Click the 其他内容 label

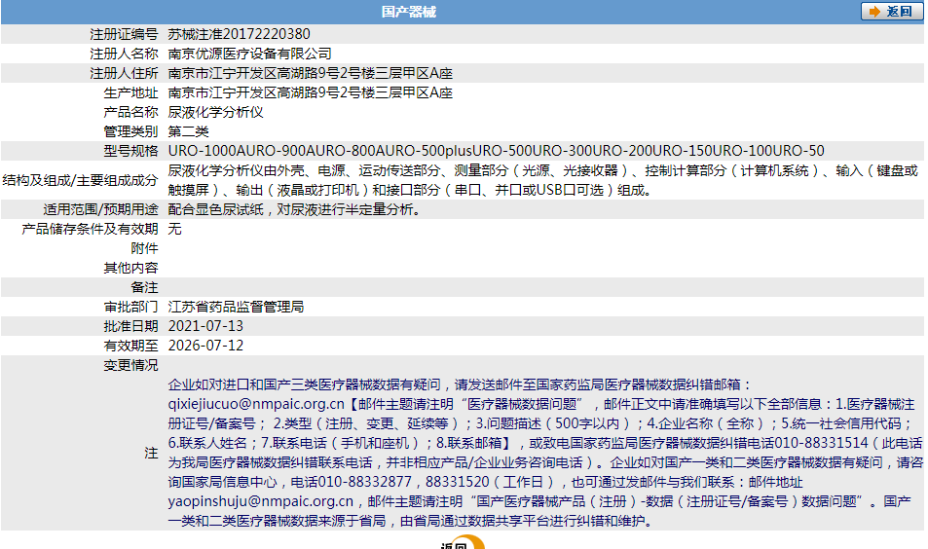pyautogui.click(x=130, y=268)
